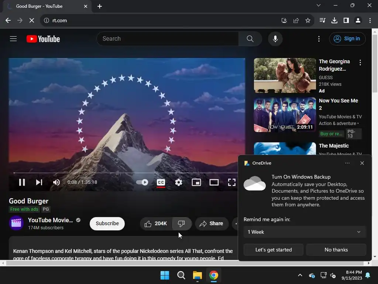
Task: Toggle Chrome side panel
Action: (x=346, y=21)
